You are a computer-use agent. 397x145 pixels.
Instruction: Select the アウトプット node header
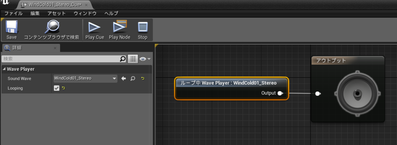pyautogui.click(x=348, y=60)
